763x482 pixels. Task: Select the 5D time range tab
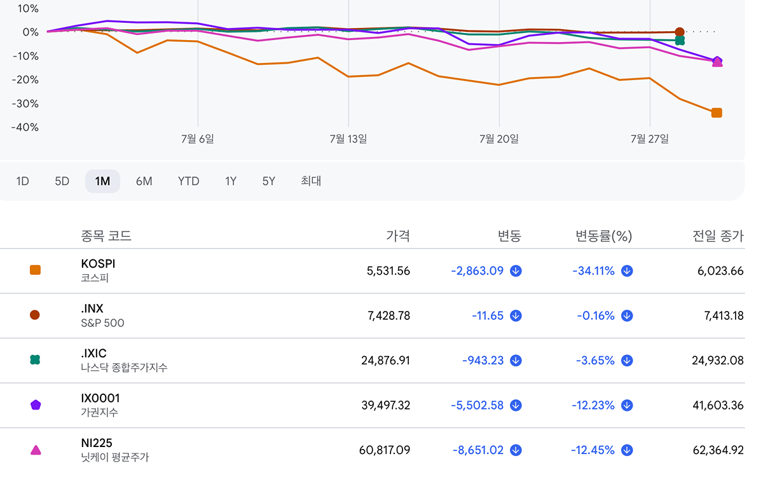(62, 181)
